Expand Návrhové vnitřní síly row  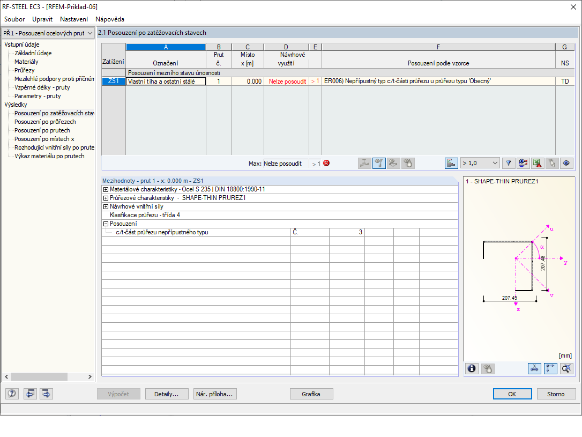click(x=106, y=206)
